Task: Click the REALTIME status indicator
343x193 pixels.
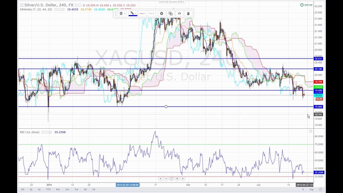Action: click(x=307, y=5)
